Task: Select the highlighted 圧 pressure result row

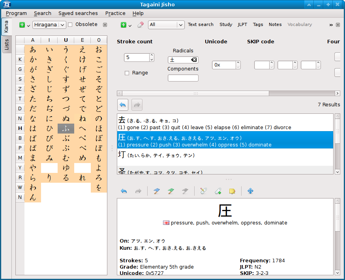Action: (225, 140)
